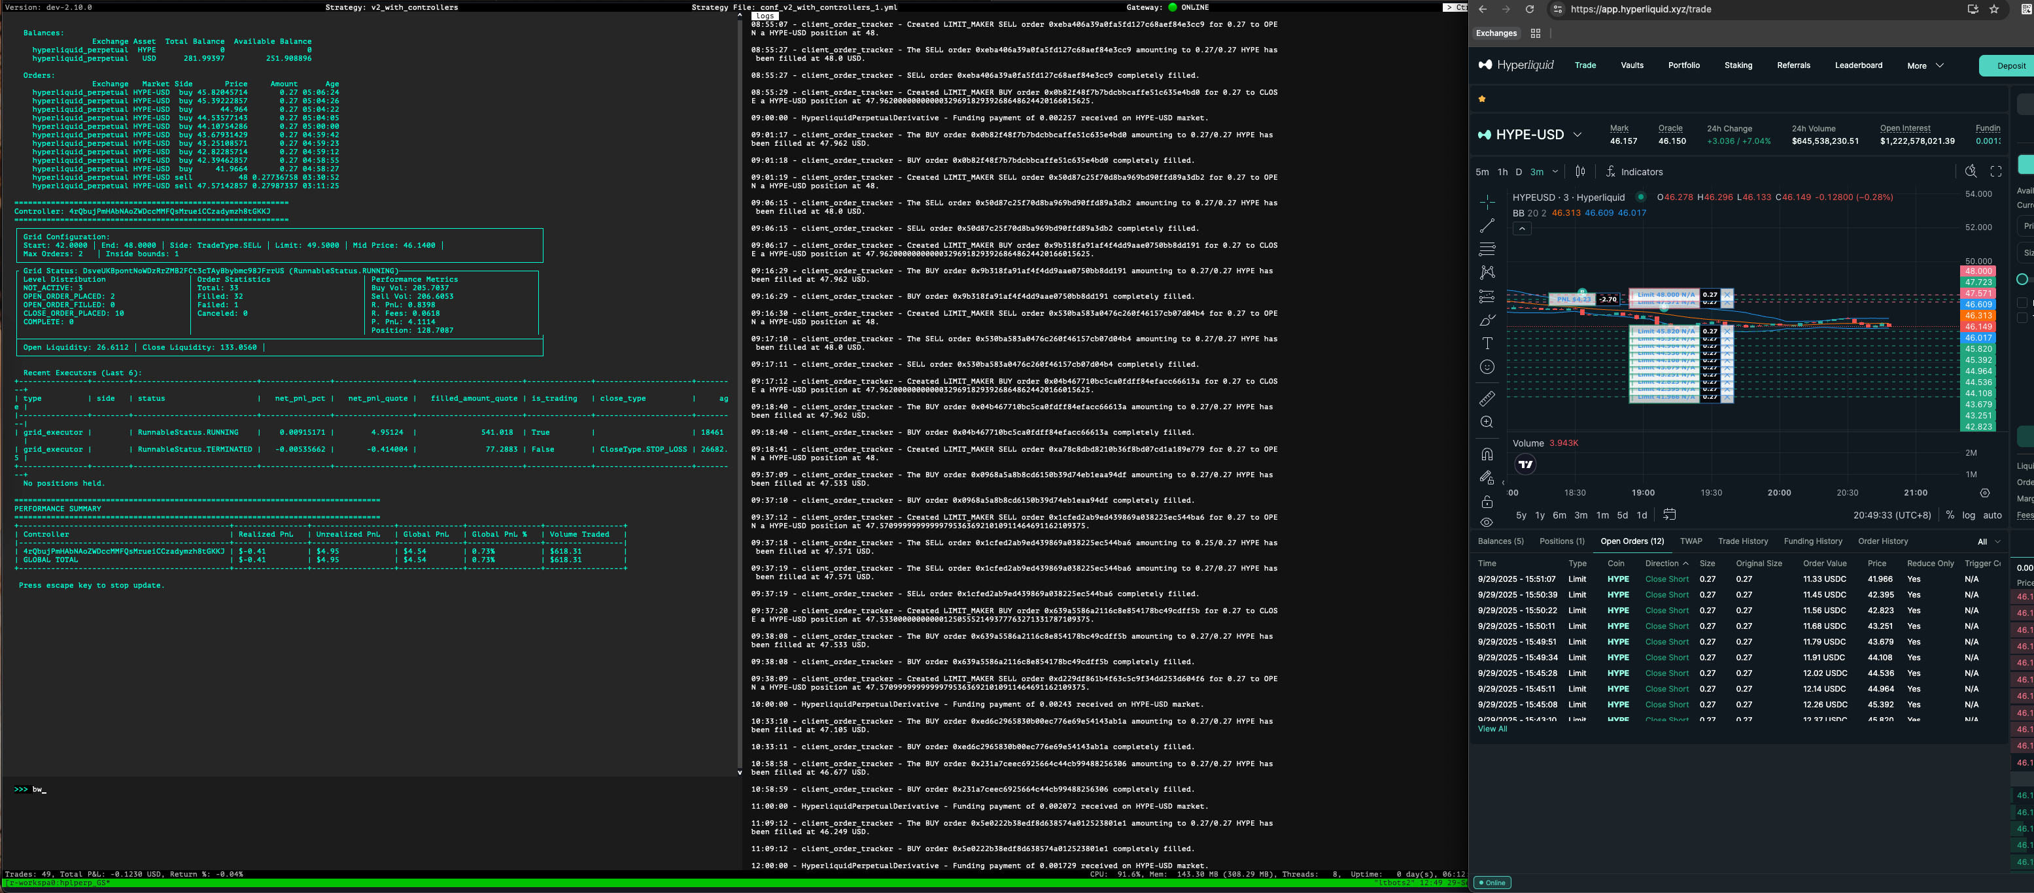Screen dimensions: 2034x893
Task: Enter fullscreen chart mode
Action: coord(1996,171)
